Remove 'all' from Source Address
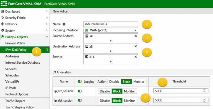The height and width of the screenshot is (109, 213). tap(136, 36)
